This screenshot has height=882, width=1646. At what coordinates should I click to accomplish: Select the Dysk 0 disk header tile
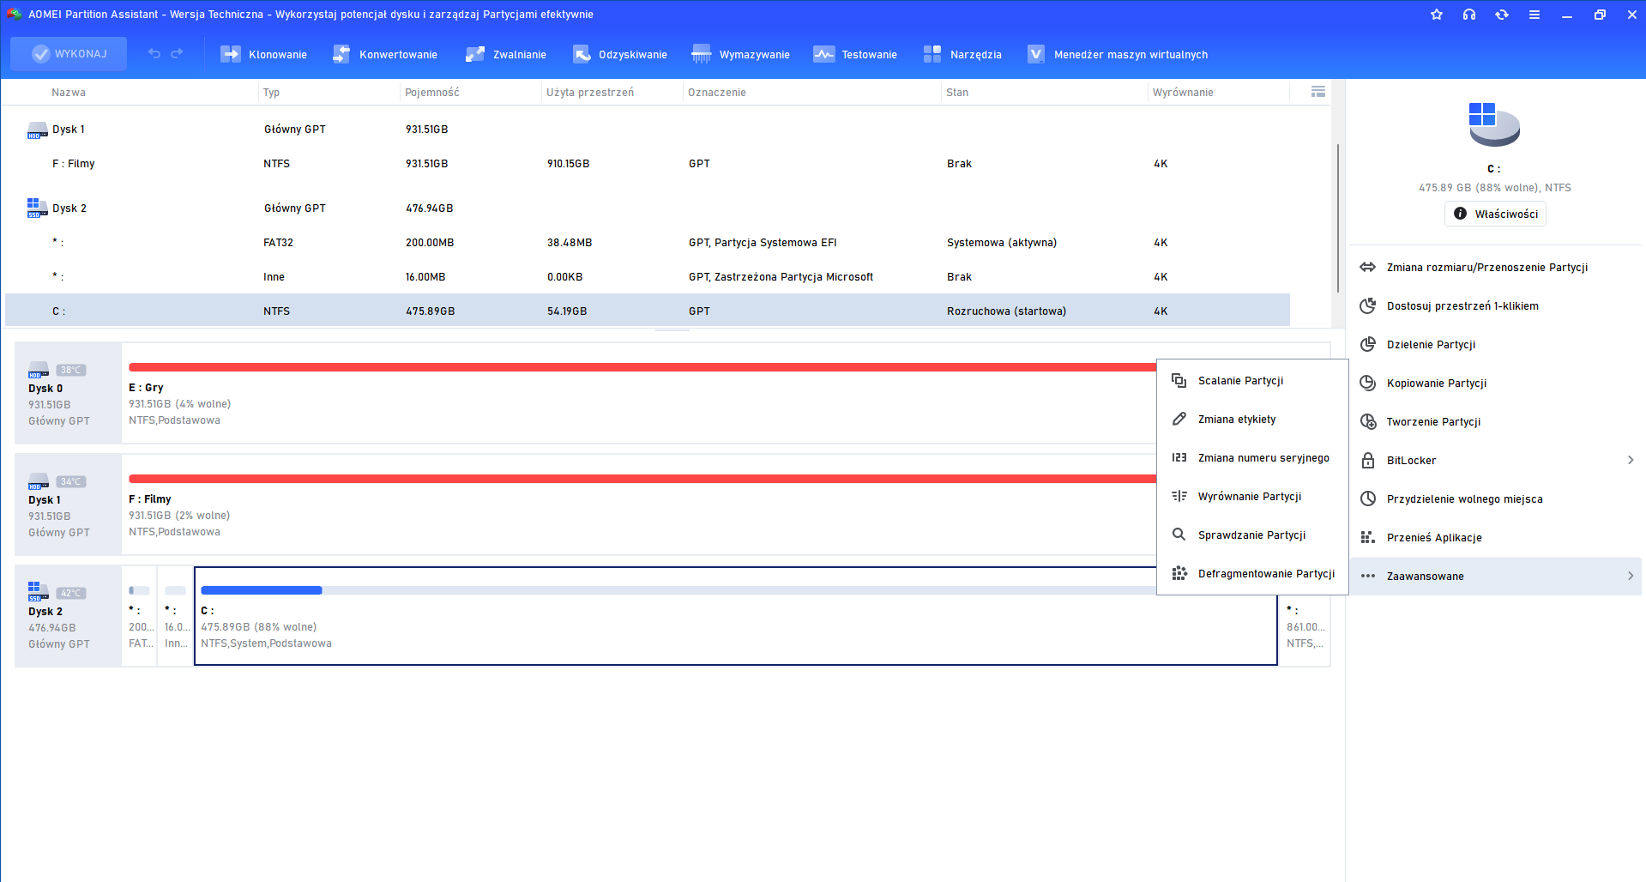(x=68, y=393)
